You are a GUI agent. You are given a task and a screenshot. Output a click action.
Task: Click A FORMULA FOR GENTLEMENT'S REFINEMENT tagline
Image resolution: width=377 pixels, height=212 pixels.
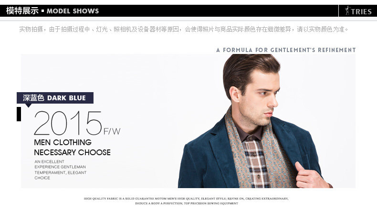point(286,50)
